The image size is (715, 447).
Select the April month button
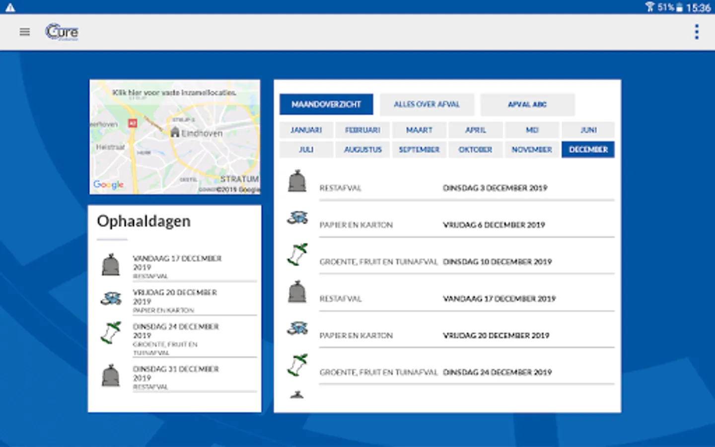[476, 130]
